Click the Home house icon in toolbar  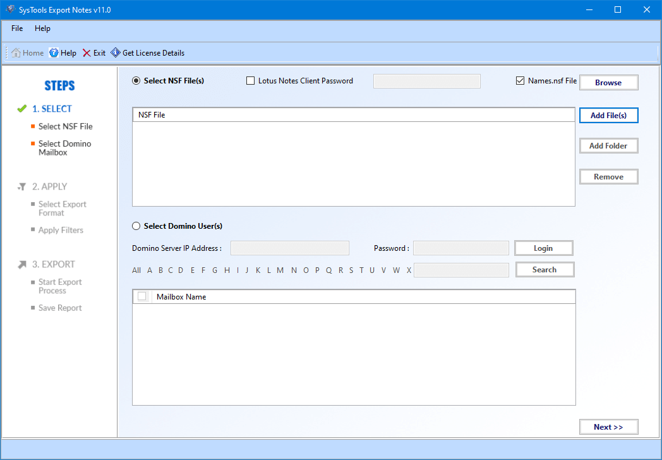16,53
